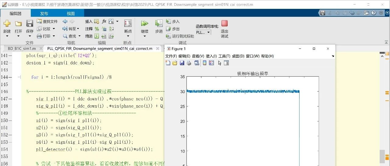Click the fx insert function icon
Screen dimensions: 390x166
tap(104, 21)
